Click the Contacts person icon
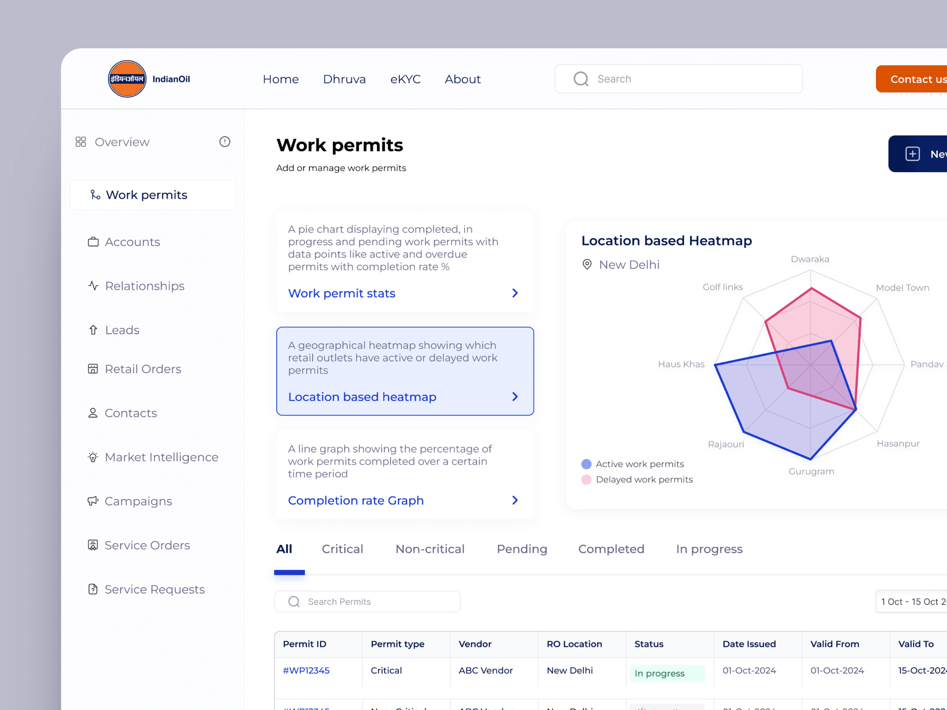 tap(93, 413)
